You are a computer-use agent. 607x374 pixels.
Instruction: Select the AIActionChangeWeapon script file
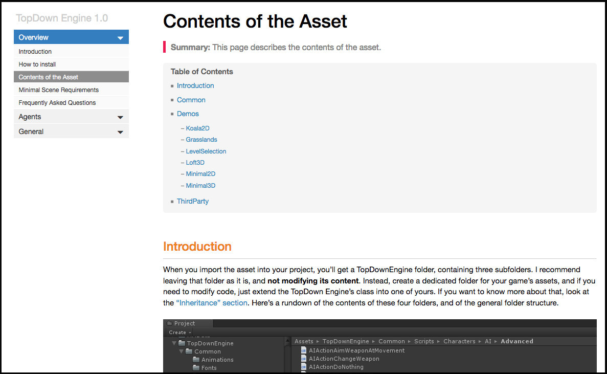coord(344,359)
